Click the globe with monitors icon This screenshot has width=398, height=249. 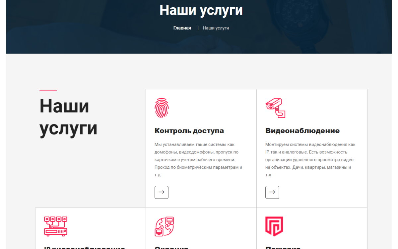(164, 226)
